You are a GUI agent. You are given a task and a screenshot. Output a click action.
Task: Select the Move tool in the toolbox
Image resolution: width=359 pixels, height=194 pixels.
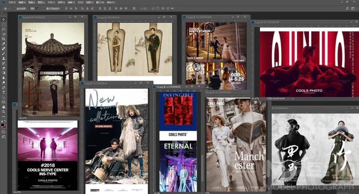4,20
